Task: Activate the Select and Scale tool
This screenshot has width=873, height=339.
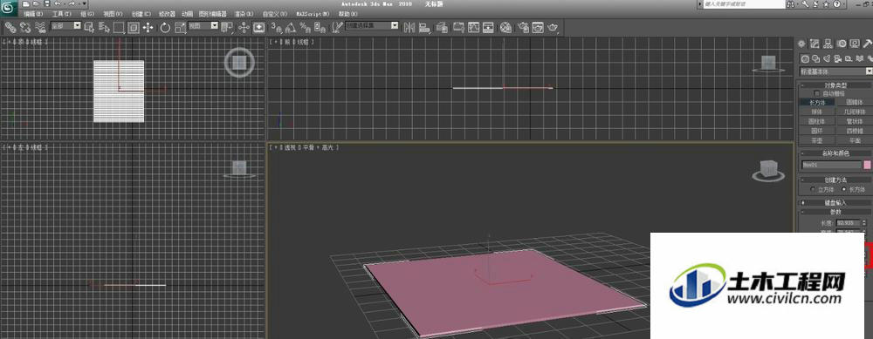Action: coord(180,27)
